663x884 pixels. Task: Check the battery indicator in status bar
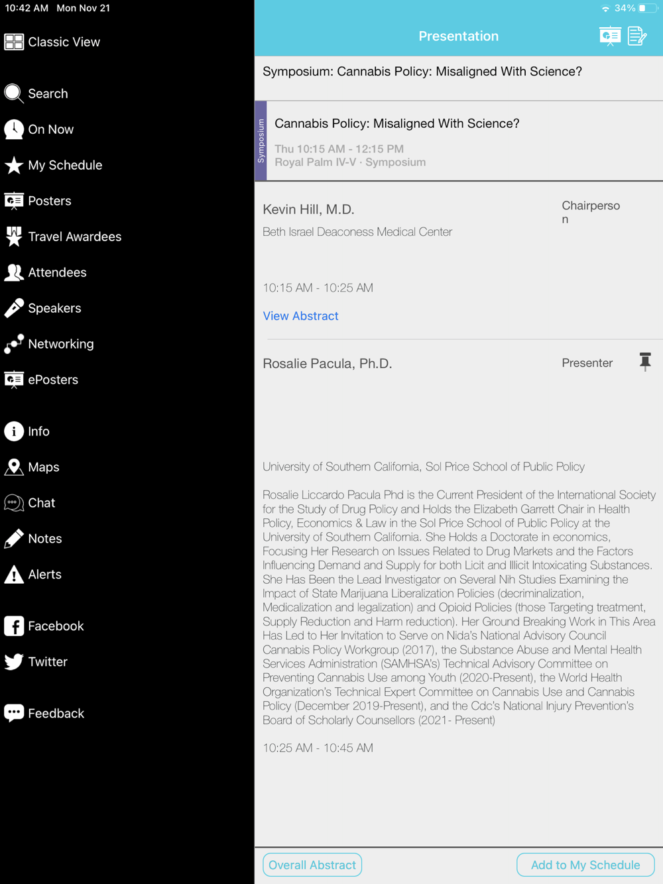click(x=648, y=9)
